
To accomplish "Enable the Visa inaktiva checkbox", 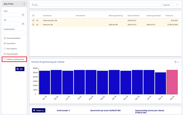I will pos(5,49).
